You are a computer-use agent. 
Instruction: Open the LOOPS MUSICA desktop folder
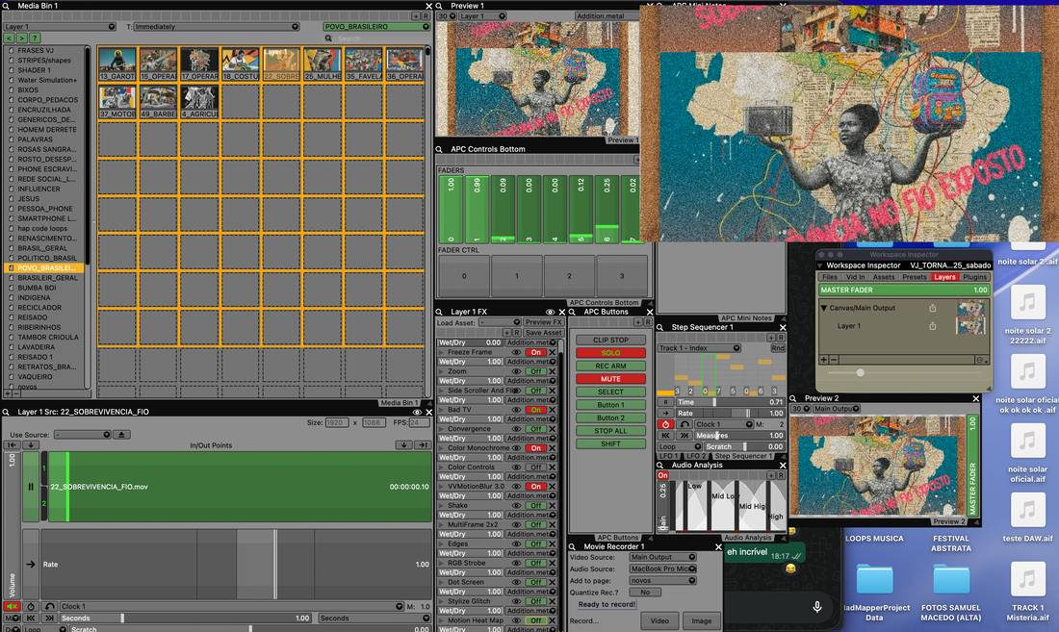(874, 539)
